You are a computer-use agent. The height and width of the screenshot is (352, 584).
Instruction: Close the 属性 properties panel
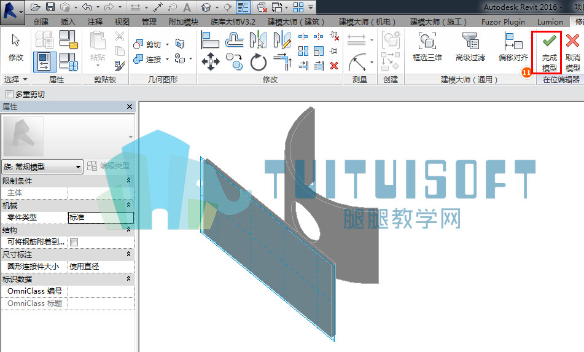point(129,106)
